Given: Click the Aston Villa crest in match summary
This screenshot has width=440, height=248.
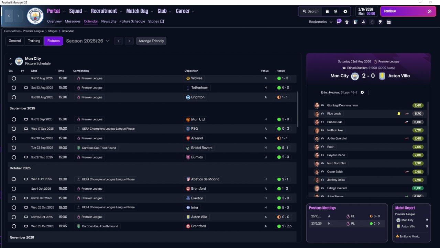Looking at the screenshot, I should [382, 76].
